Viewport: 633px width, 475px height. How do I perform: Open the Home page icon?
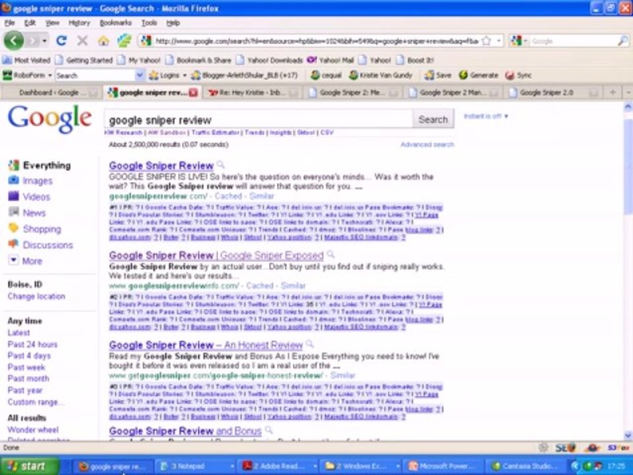(x=104, y=41)
